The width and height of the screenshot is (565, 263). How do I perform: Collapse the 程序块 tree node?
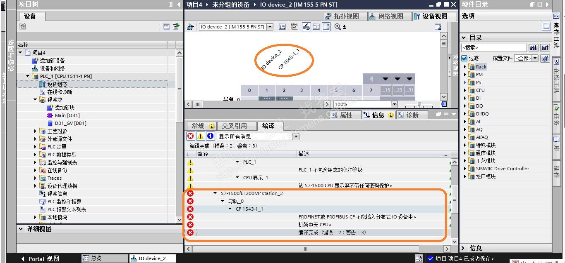tap(35, 100)
